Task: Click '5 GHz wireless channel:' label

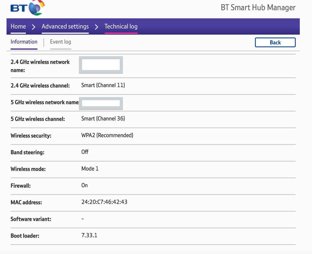Action: pos(37,119)
